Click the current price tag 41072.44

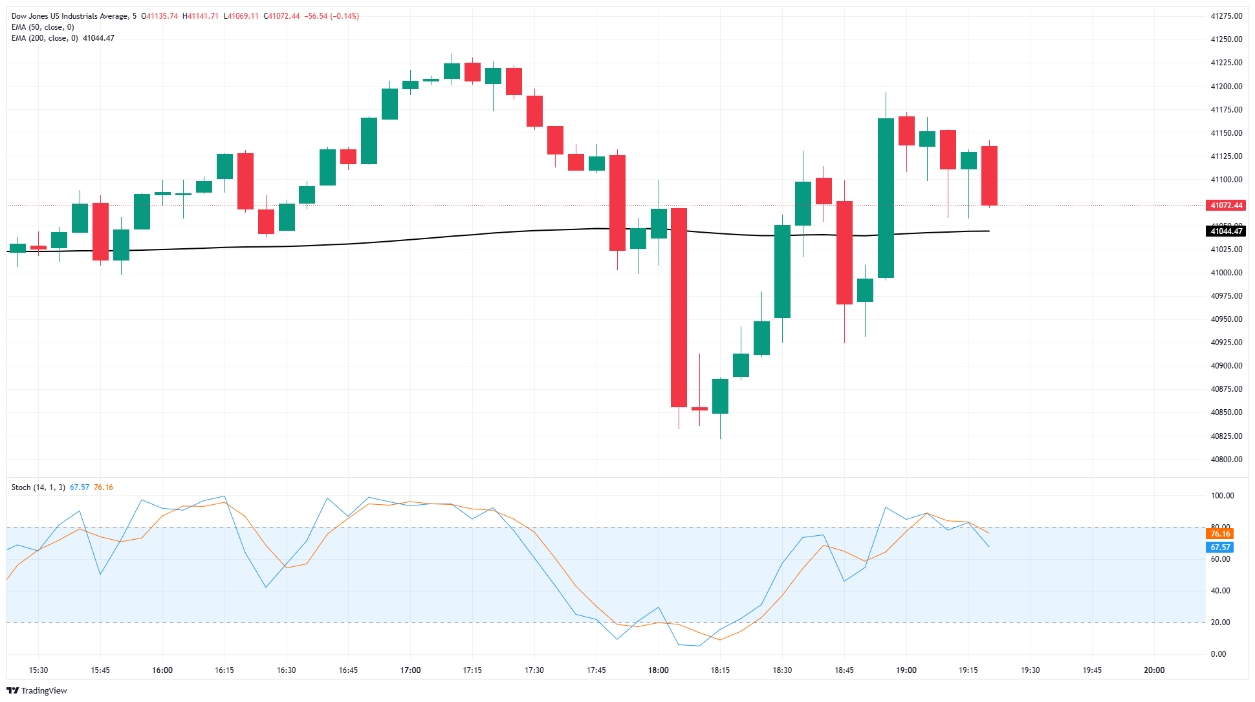click(x=1226, y=206)
